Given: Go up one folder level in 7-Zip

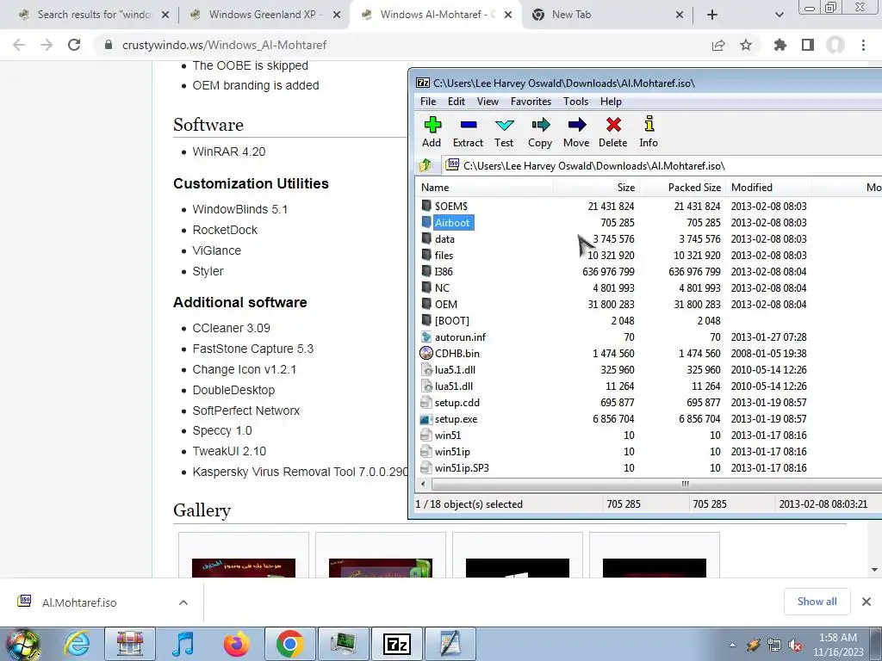Looking at the screenshot, I should (425, 165).
